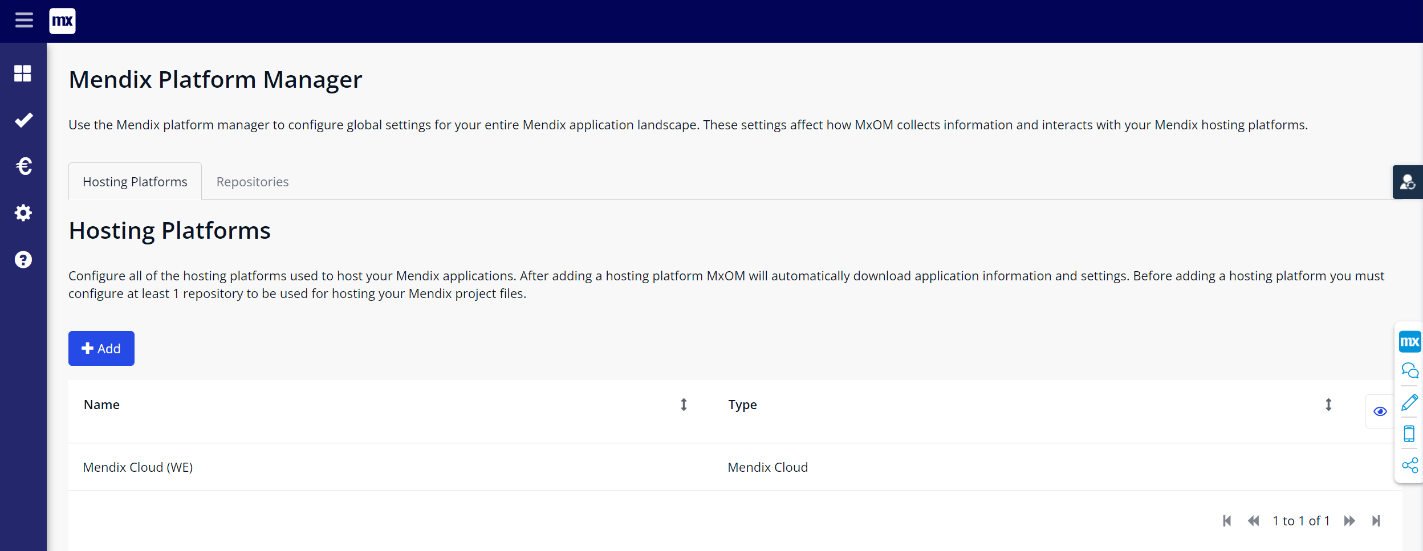Click the blue mx feedback widget icon
The height and width of the screenshot is (551, 1423).
tap(1410, 341)
